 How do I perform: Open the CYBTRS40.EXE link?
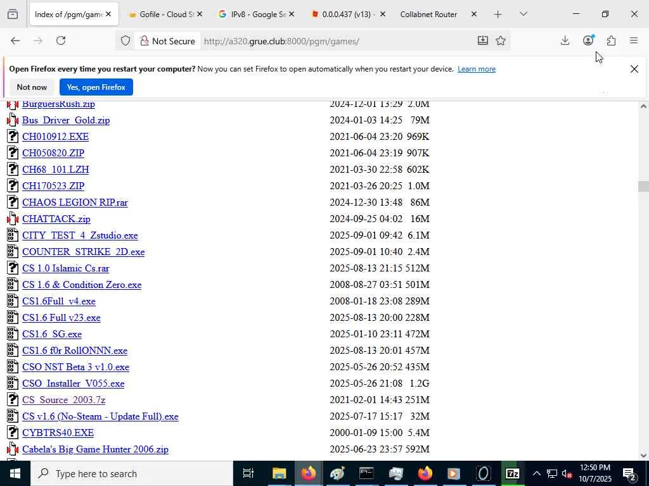point(58,433)
